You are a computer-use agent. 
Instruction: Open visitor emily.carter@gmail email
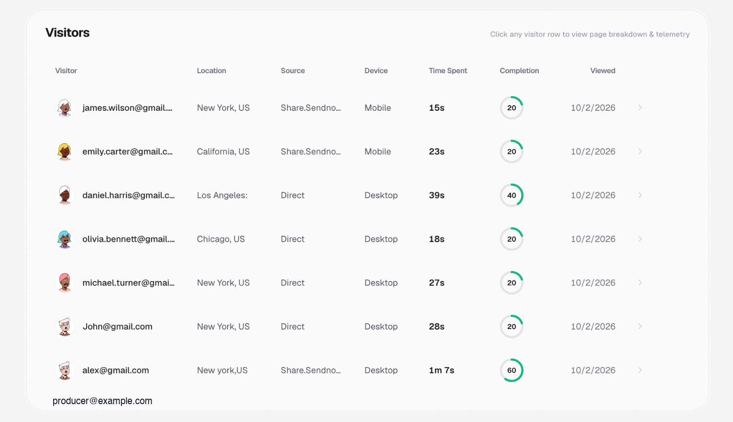point(127,151)
